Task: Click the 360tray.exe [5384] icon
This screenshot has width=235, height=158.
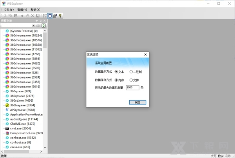Action: pyautogui.click(x=7, y=105)
